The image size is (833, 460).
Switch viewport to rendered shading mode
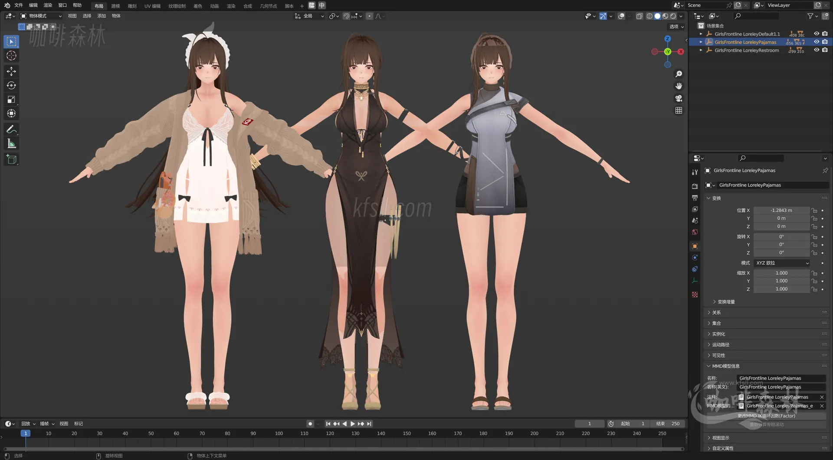click(x=673, y=16)
